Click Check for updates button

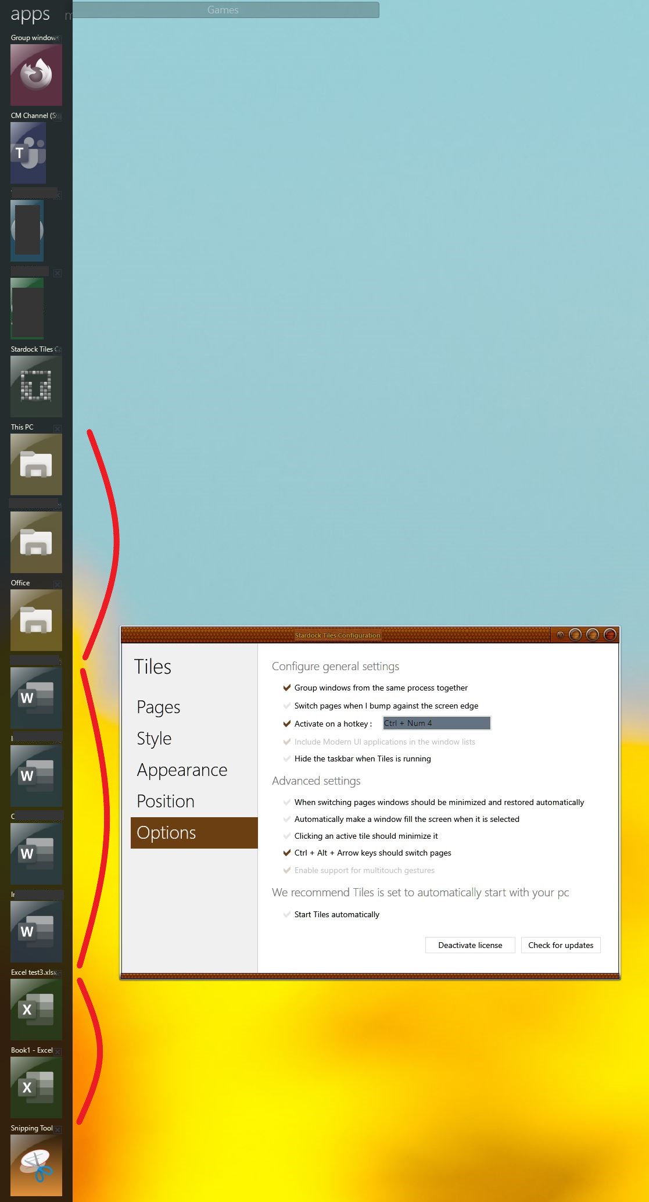(x=560, y=945)
